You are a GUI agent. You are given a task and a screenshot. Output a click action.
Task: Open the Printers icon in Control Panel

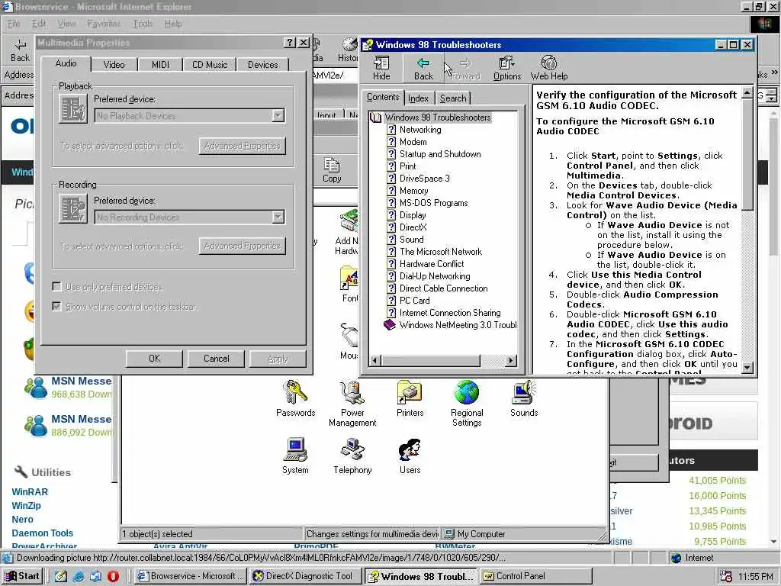coord(410,398)
